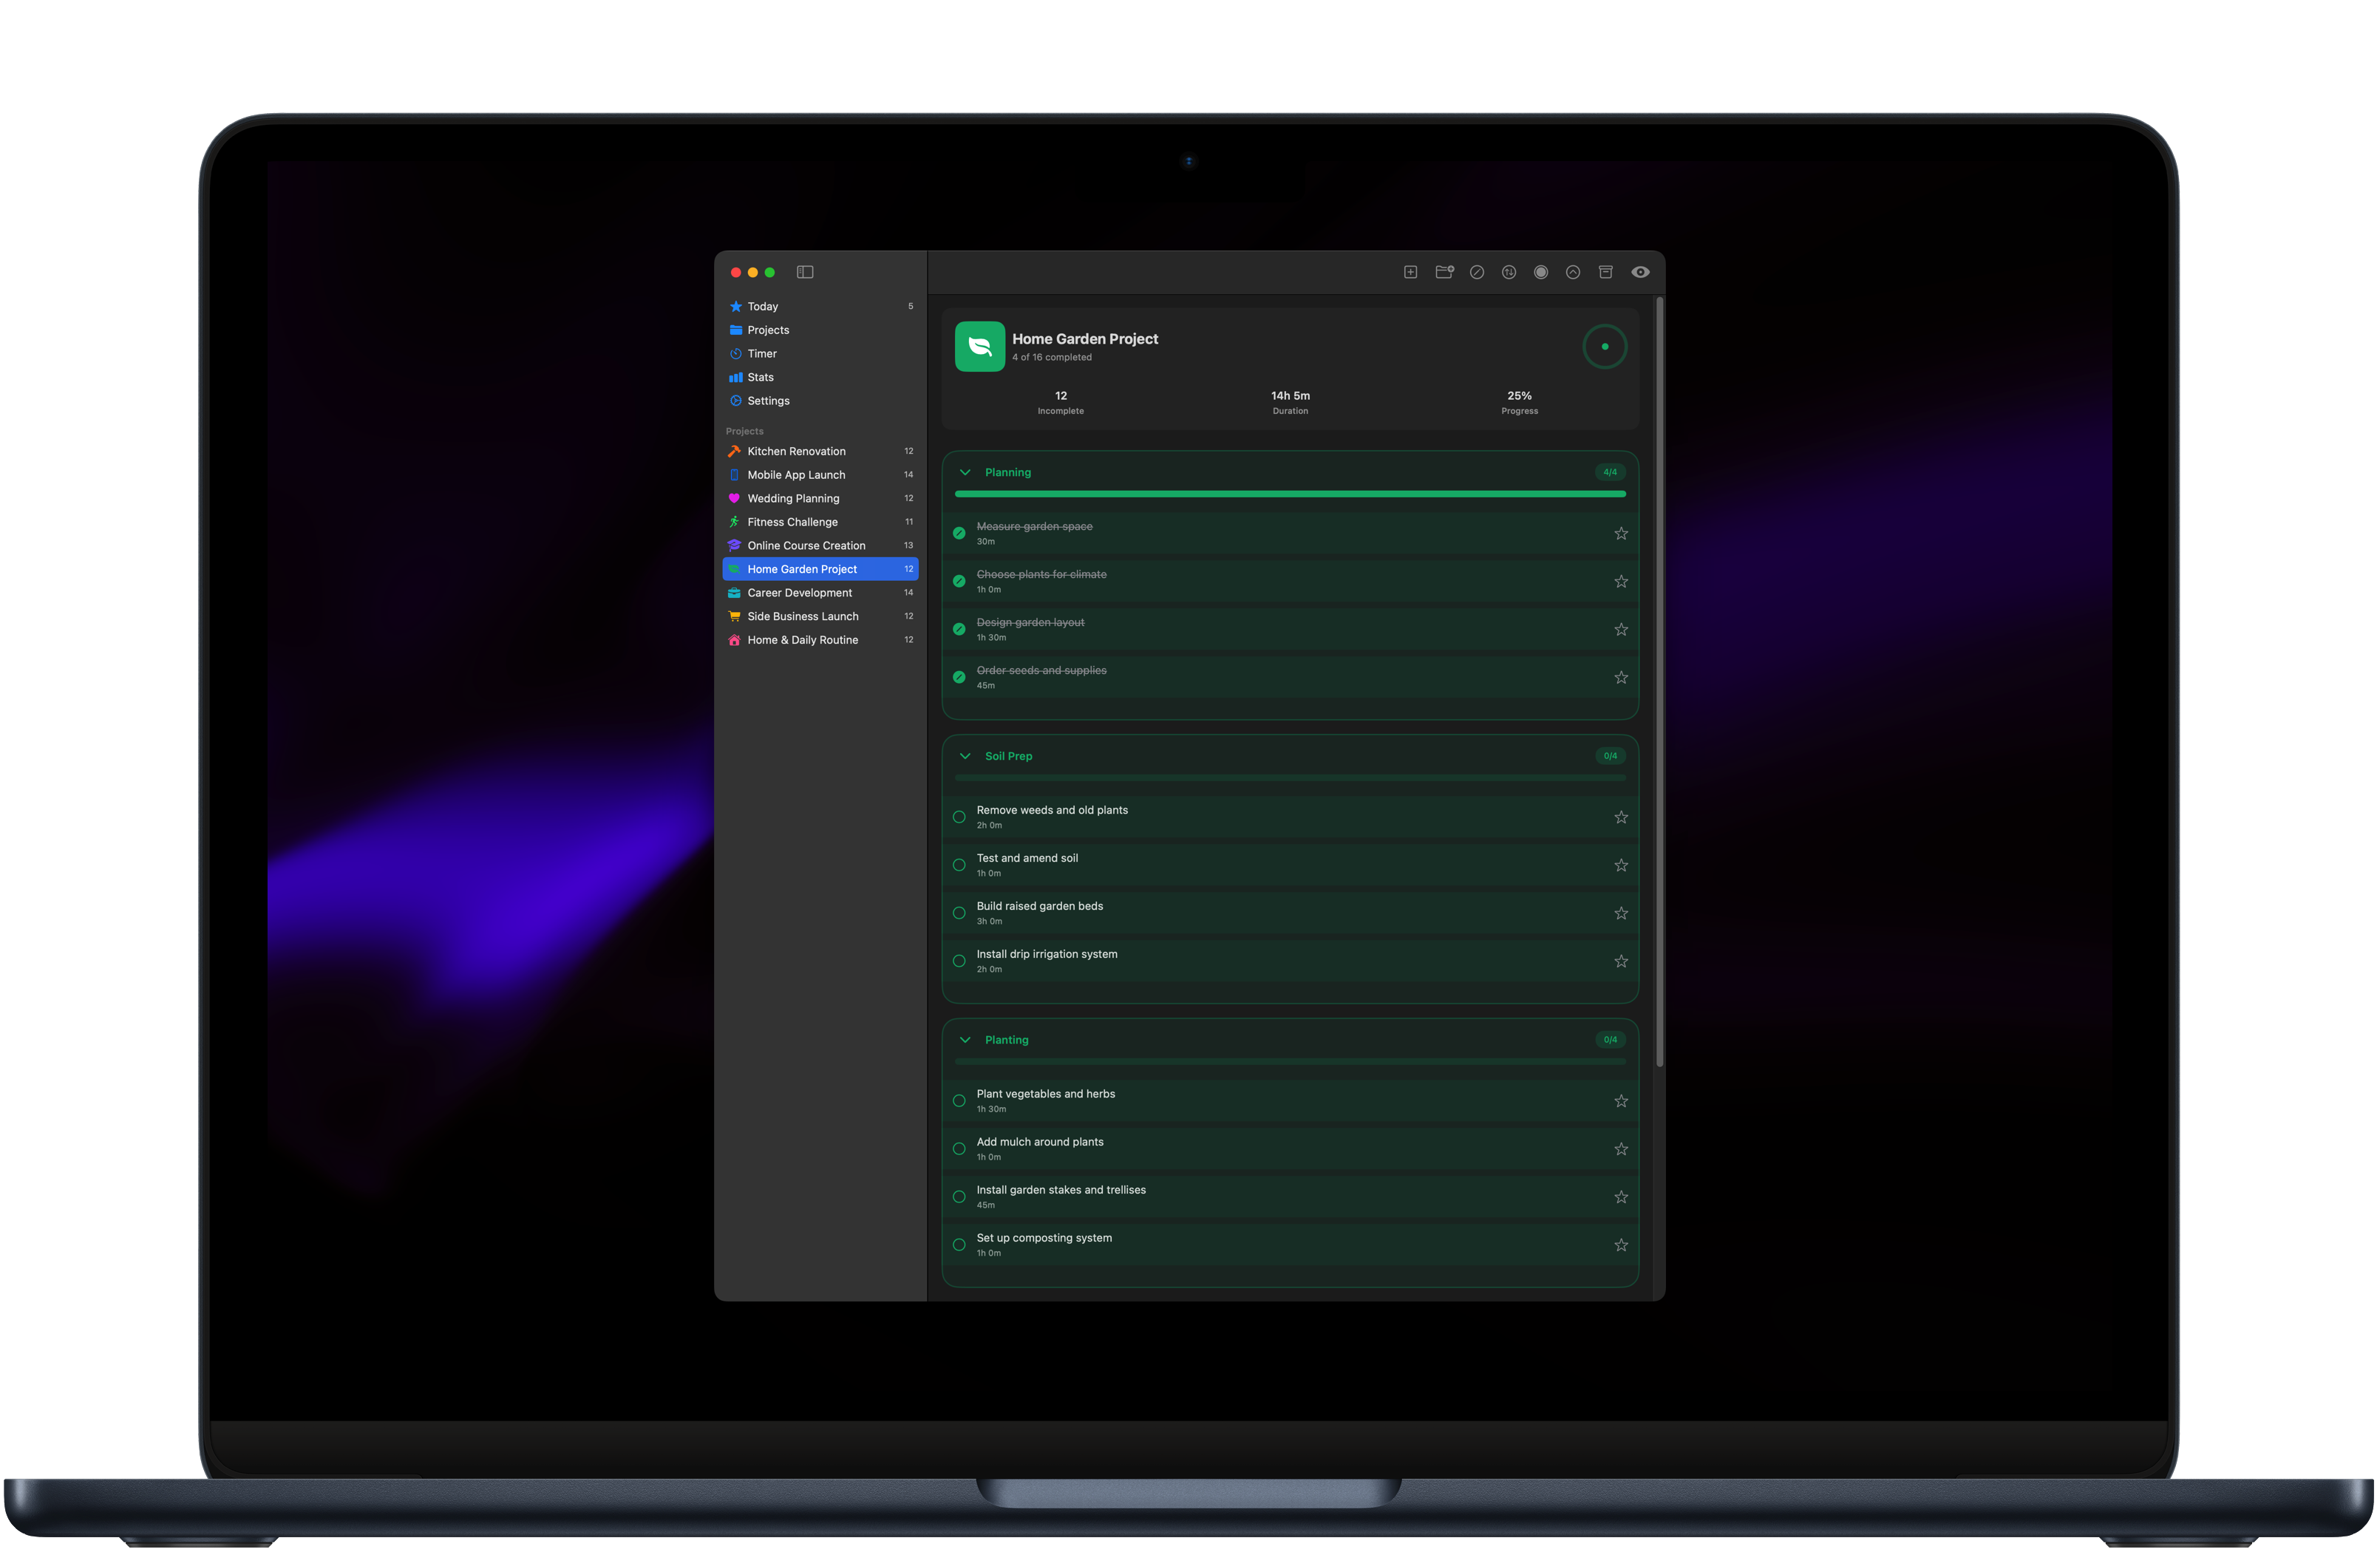Collapse the Soil Prep section chevron
This screenshot has height=1552, width=2380.
[x=965, y=756]
